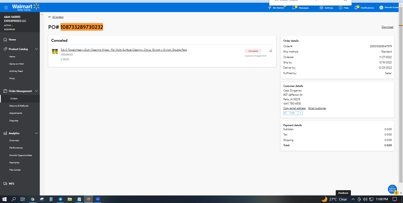
Task: Show hidden system tray icons chevron
Action: click(353, 199)
